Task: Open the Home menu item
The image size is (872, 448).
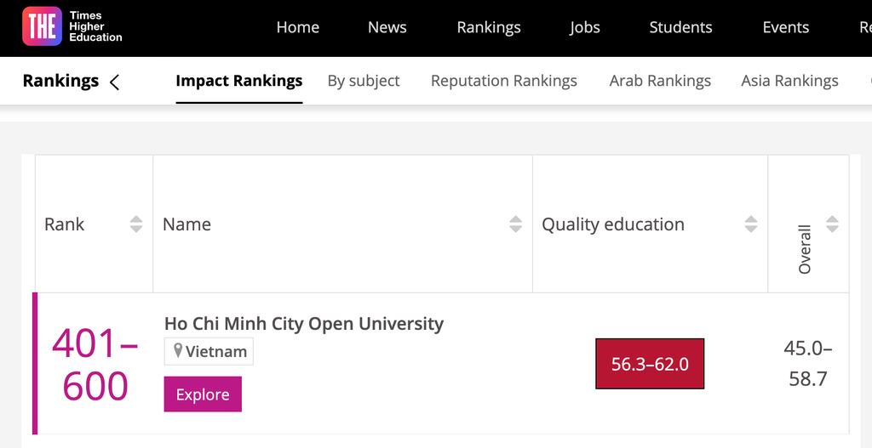Action: tap(298, 27)
